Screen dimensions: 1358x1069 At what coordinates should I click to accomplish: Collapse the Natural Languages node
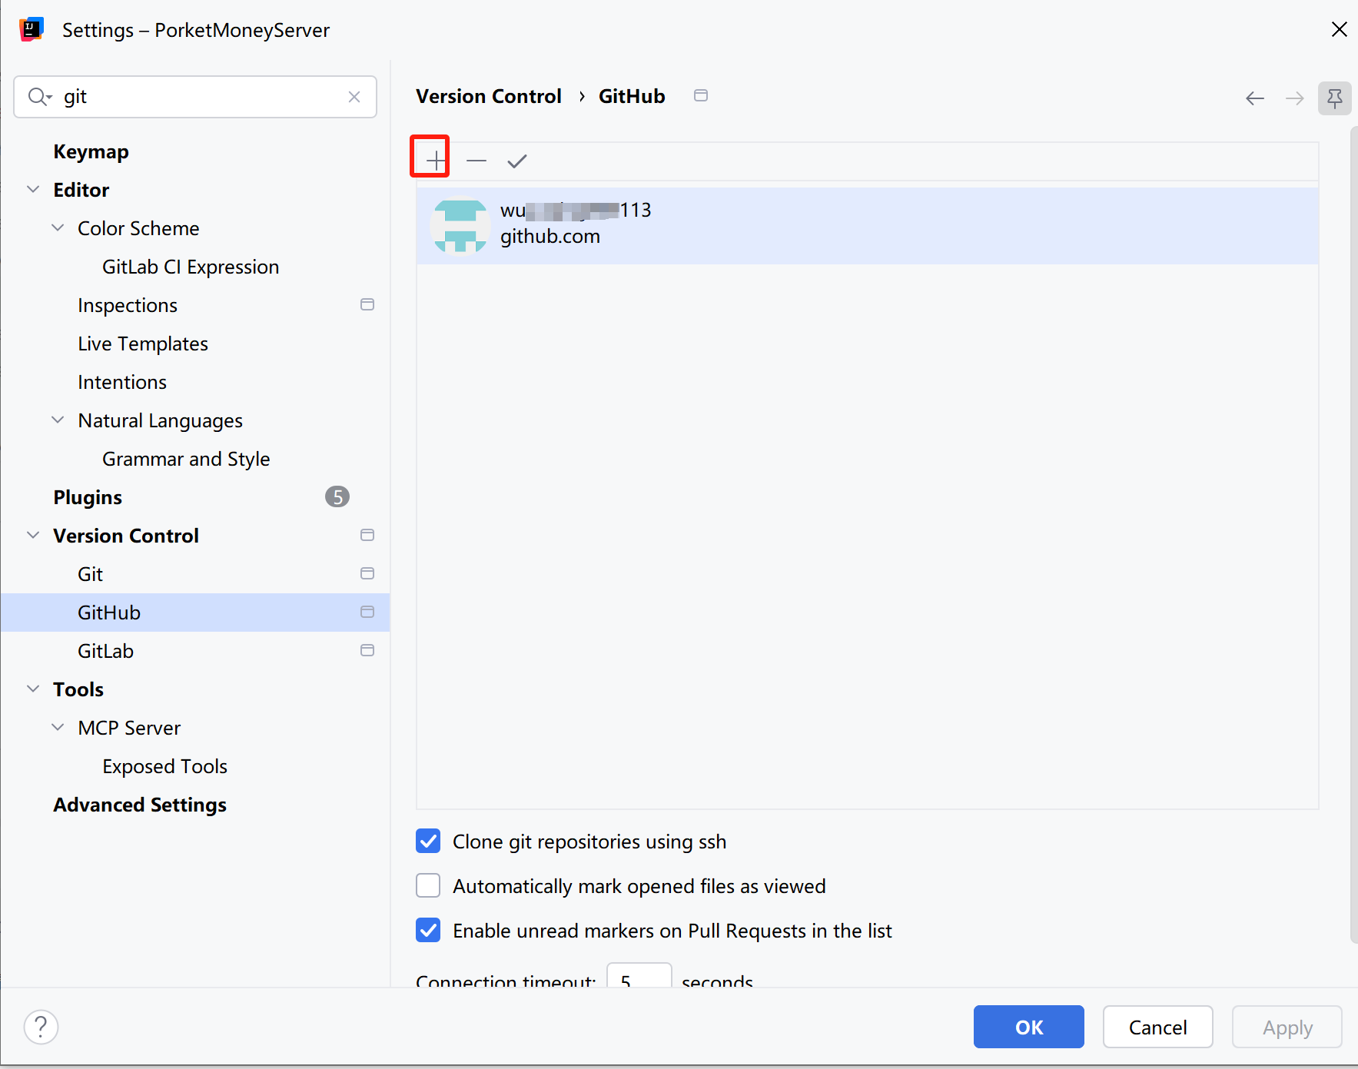tap(58, 420)
